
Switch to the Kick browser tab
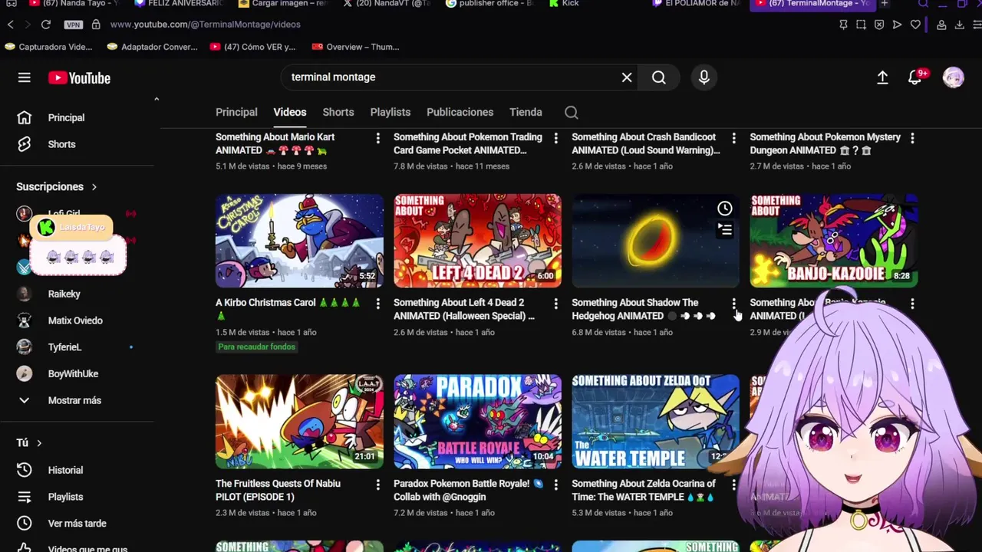tap(563, 4)
